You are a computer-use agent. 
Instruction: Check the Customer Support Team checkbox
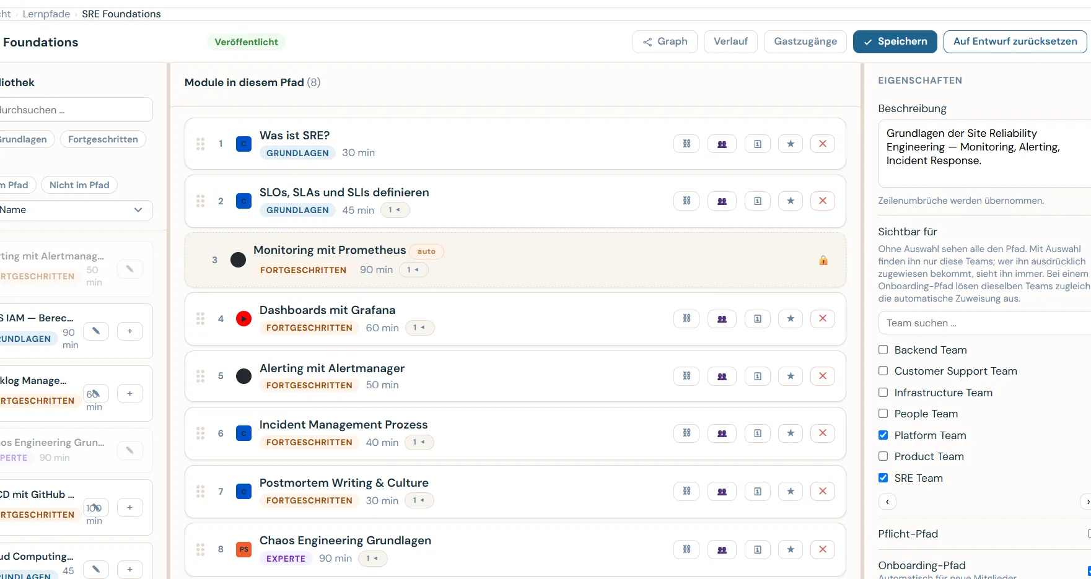coord(883,371)
